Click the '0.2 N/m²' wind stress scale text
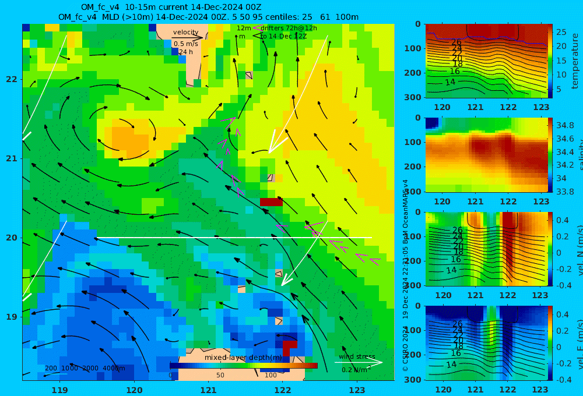Viewport: 583px width, 396px height. (x=356, y=369)
